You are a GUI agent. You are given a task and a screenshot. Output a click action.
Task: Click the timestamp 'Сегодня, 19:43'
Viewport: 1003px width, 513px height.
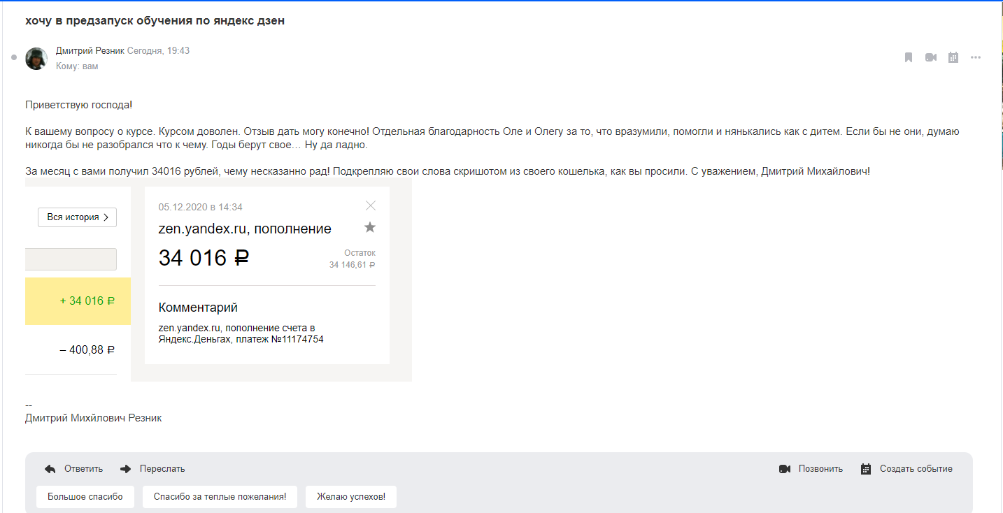coord(158,51)
